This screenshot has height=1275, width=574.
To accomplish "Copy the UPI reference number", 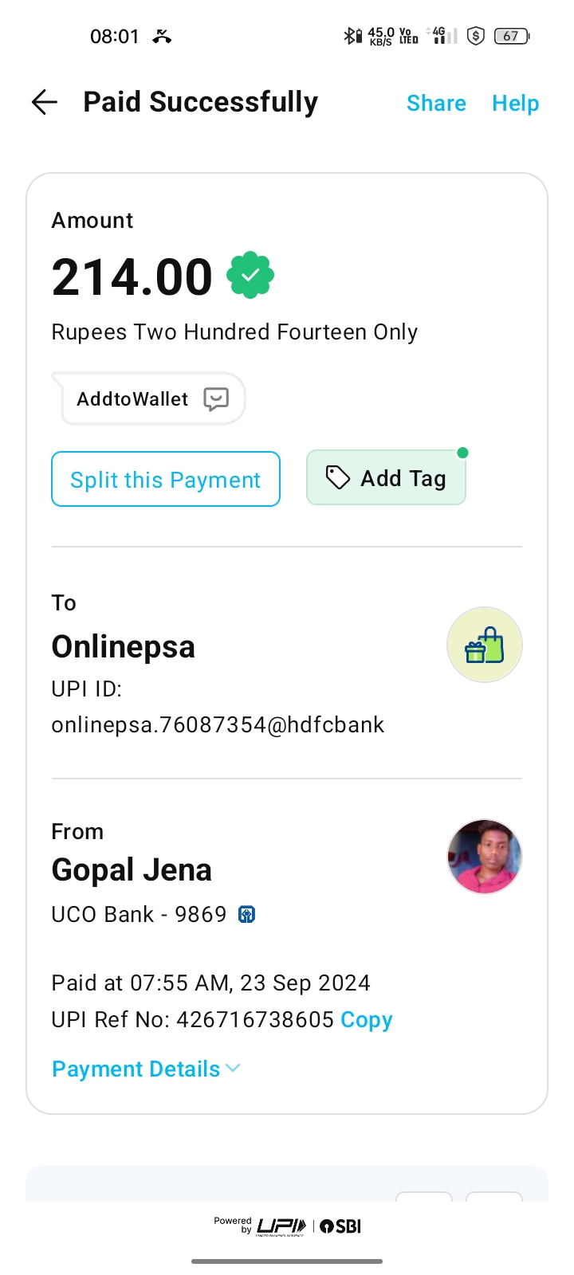I will tap(367, 1020).
